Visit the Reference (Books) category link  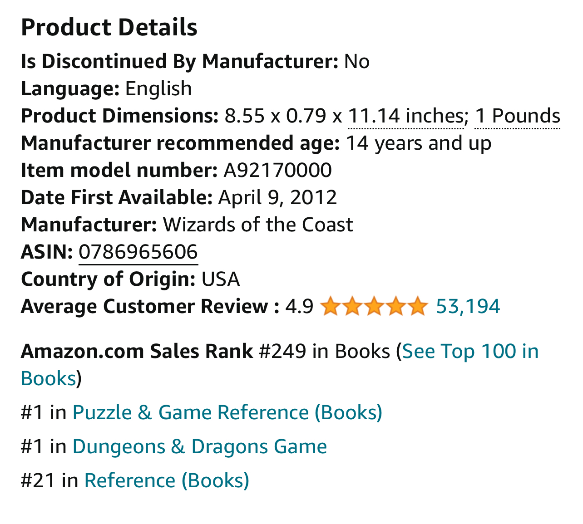(x=167, y=480)
